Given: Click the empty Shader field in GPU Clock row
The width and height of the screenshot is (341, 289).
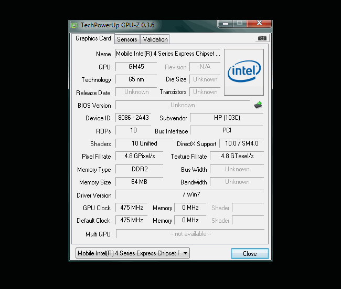Looking at the screenshot, I should coord(248,208).
